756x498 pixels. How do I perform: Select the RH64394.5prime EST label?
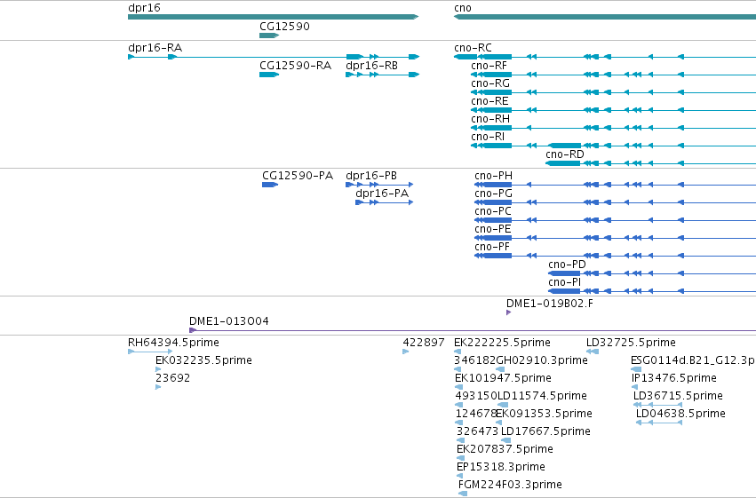pyautogui.click(x=173, y=343)
